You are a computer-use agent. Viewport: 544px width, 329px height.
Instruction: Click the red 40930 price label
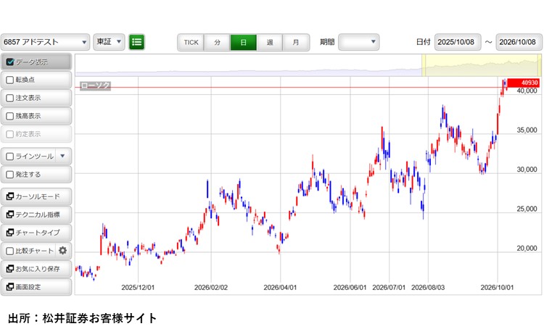[x=524, y=83]
